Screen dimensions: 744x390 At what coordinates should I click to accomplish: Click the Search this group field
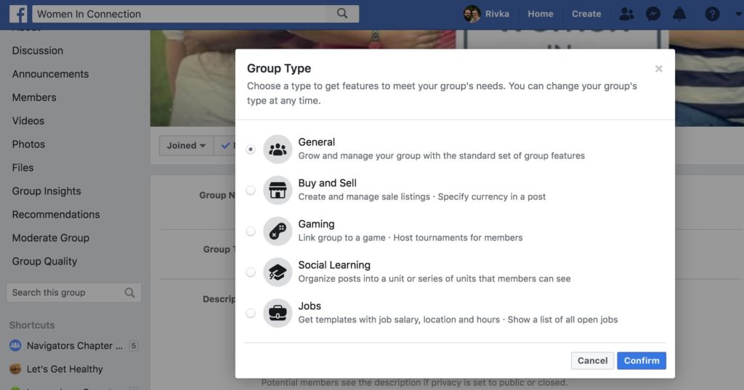point(65,293)
